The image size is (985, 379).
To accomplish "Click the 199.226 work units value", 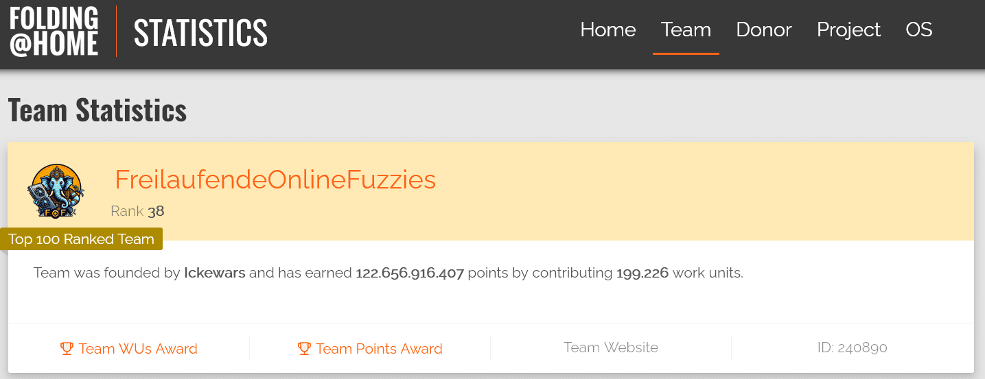I will point(642,273).
